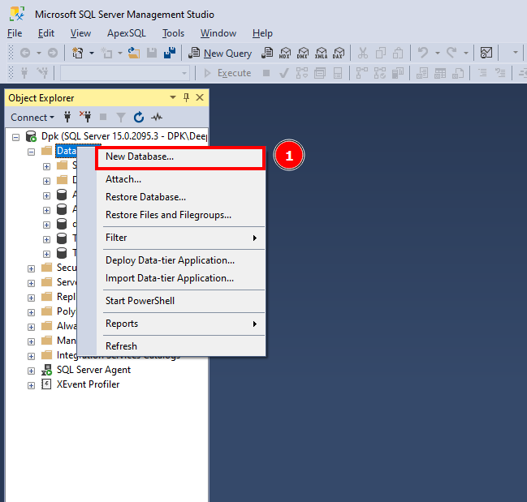Choose Restore Database from context menu
527x502 pixels.
click(180, 197)
